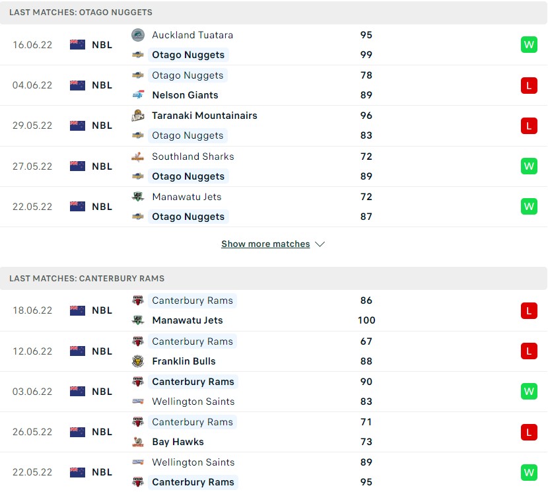
Task: Open the Southland Sharks team name
Action: pos(193,157)
